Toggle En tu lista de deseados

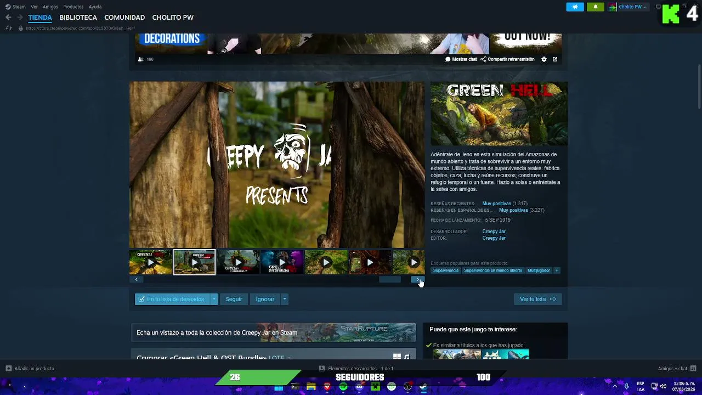click(172, 299)
